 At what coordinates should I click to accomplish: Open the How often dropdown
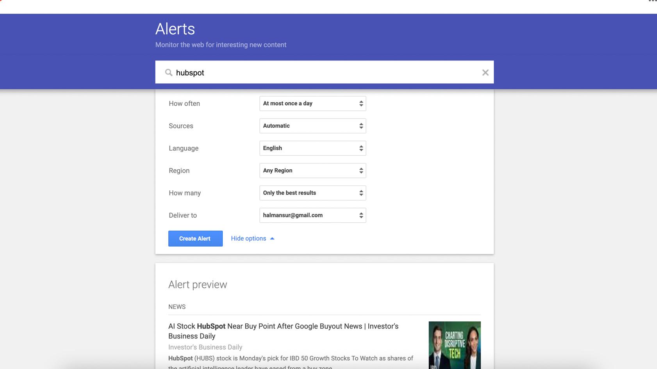[312, 104]
